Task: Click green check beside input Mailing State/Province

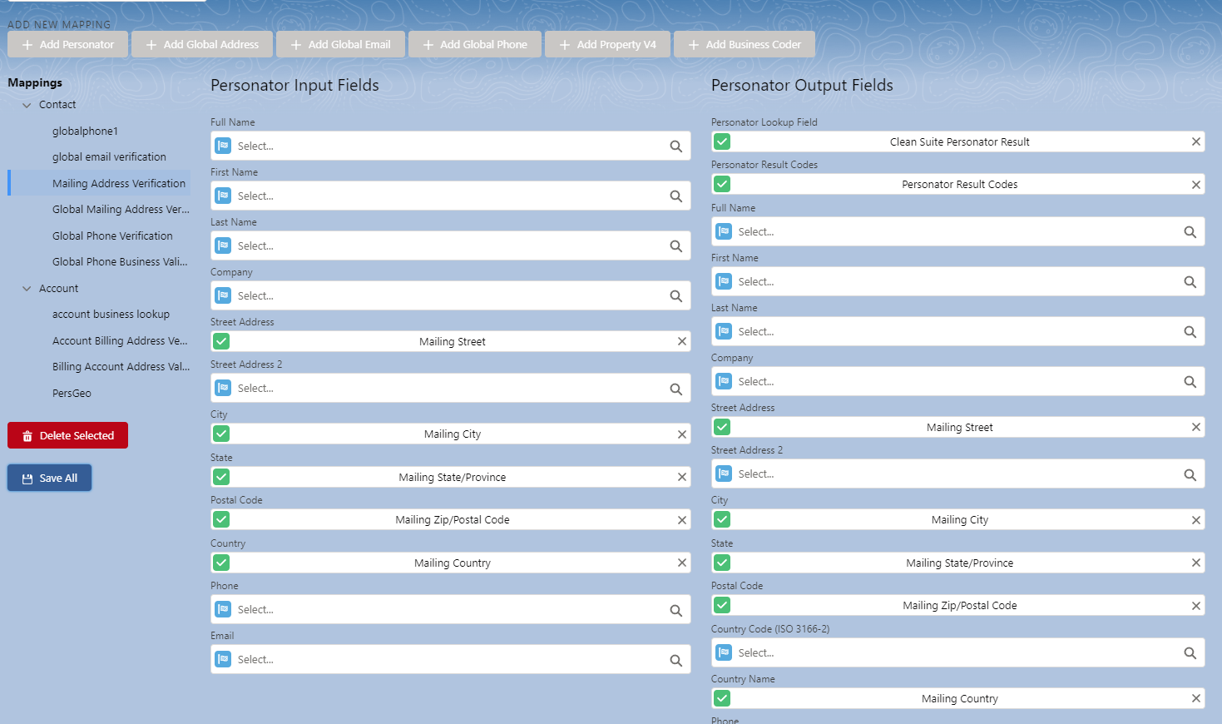Action: (x=221, y=477)
